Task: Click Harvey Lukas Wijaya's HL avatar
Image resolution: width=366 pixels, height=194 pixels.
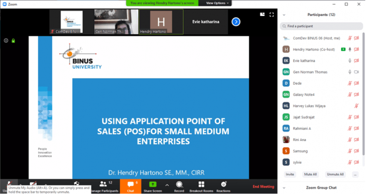Action: [286, 106]
